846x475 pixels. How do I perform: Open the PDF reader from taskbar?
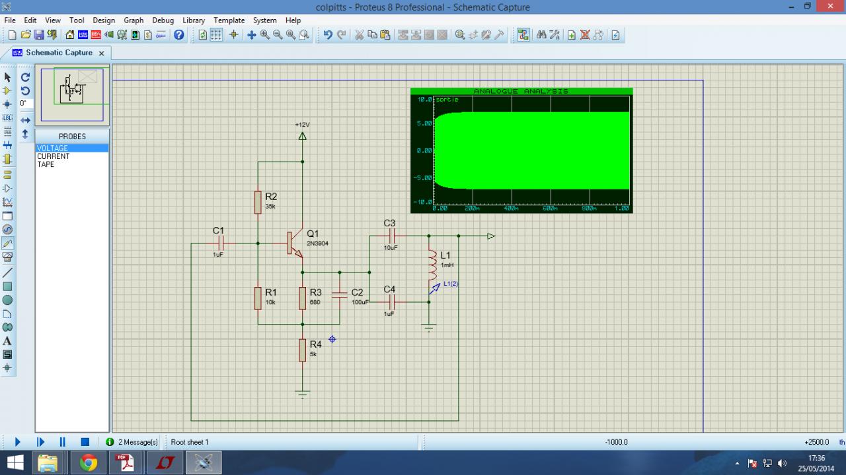pyautogui.click(x=126, y=463)
